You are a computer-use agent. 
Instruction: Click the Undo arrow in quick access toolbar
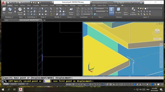(23, 3)
